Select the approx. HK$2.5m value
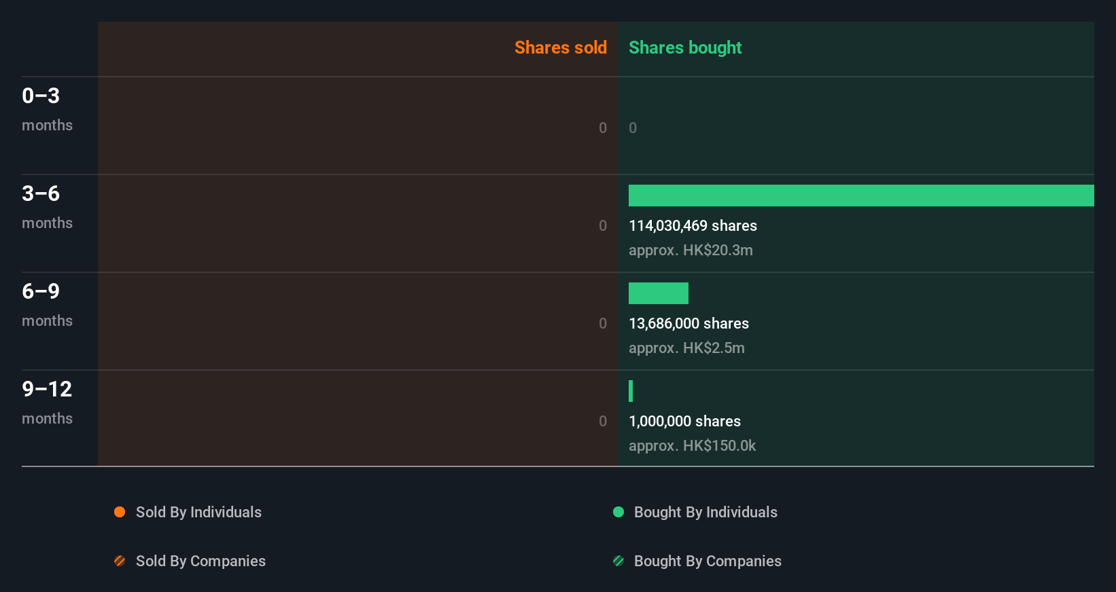 point(686,348)
